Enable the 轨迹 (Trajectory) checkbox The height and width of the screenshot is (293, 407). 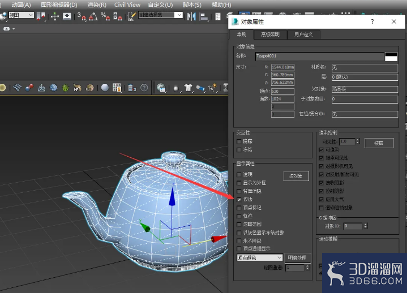(239, 216)
